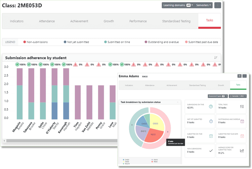
Task: Open the Semesters dropdown
Action: tap(203, 5)
